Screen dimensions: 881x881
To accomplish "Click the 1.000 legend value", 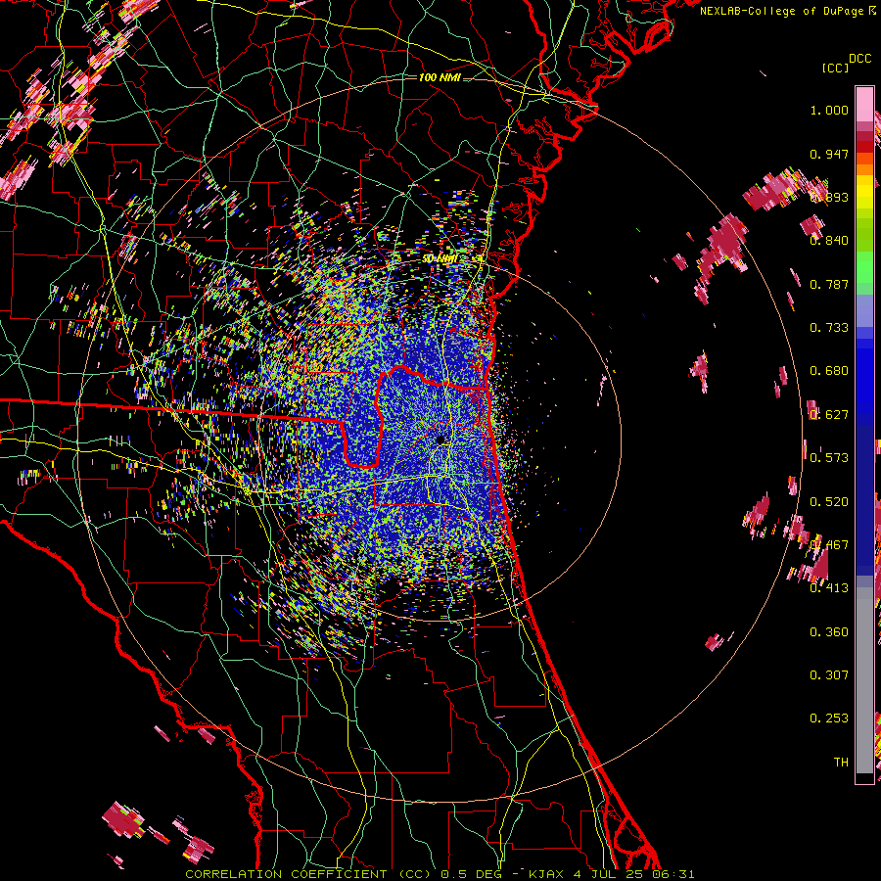I will tap(829, 110).
